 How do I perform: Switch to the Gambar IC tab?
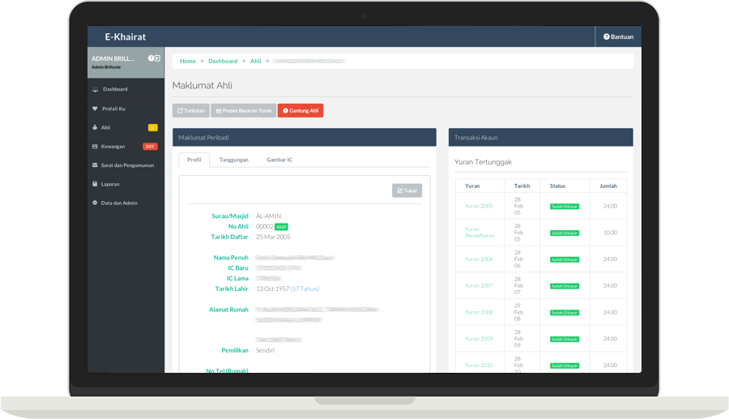tap(279, 160)
